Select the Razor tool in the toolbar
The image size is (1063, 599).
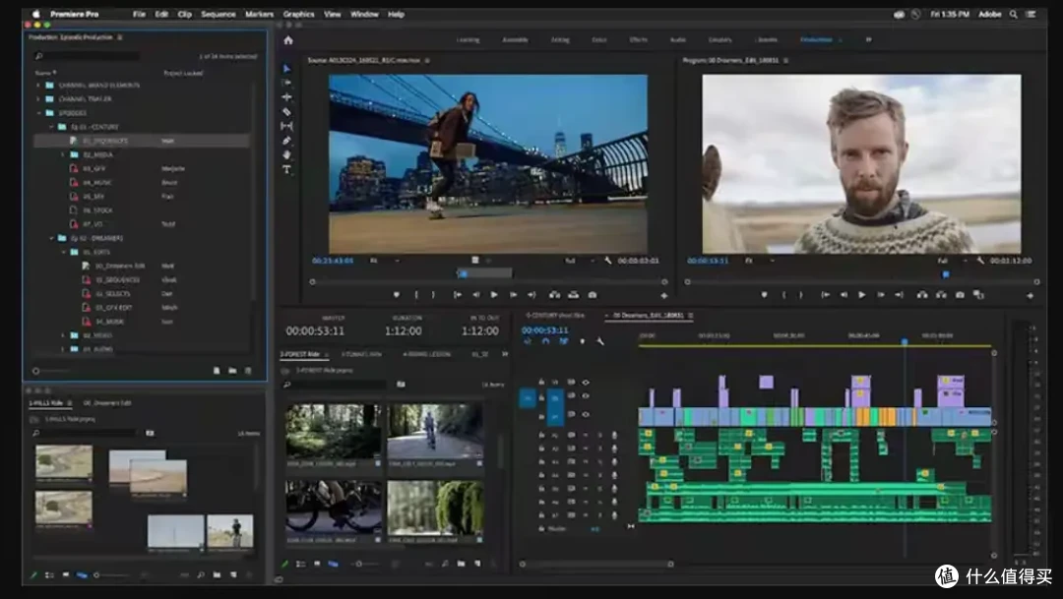tap(286, 112)
